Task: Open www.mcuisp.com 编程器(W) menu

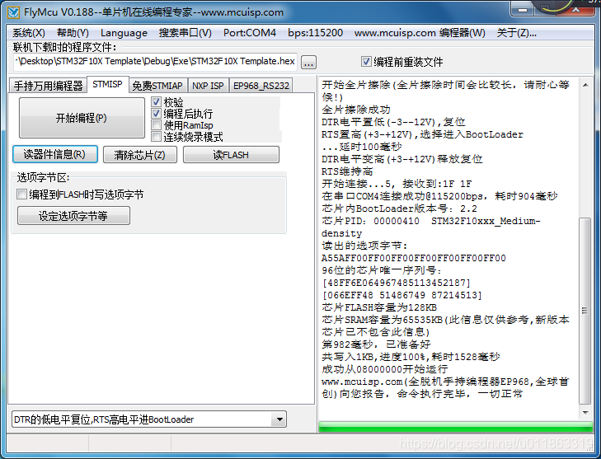Action: pyautogui.click(x=420, y=33)
